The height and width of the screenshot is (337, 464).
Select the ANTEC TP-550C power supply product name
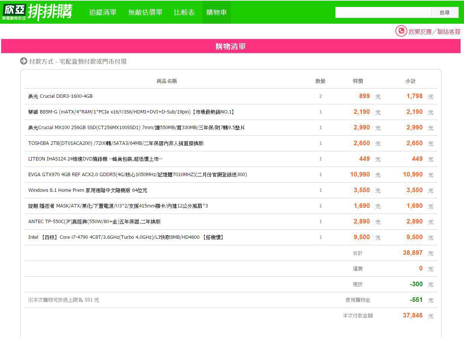tap(94, 222)
